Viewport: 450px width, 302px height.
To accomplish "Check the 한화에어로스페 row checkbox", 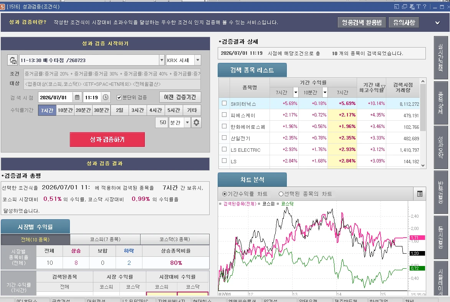I will click(224, 126).
